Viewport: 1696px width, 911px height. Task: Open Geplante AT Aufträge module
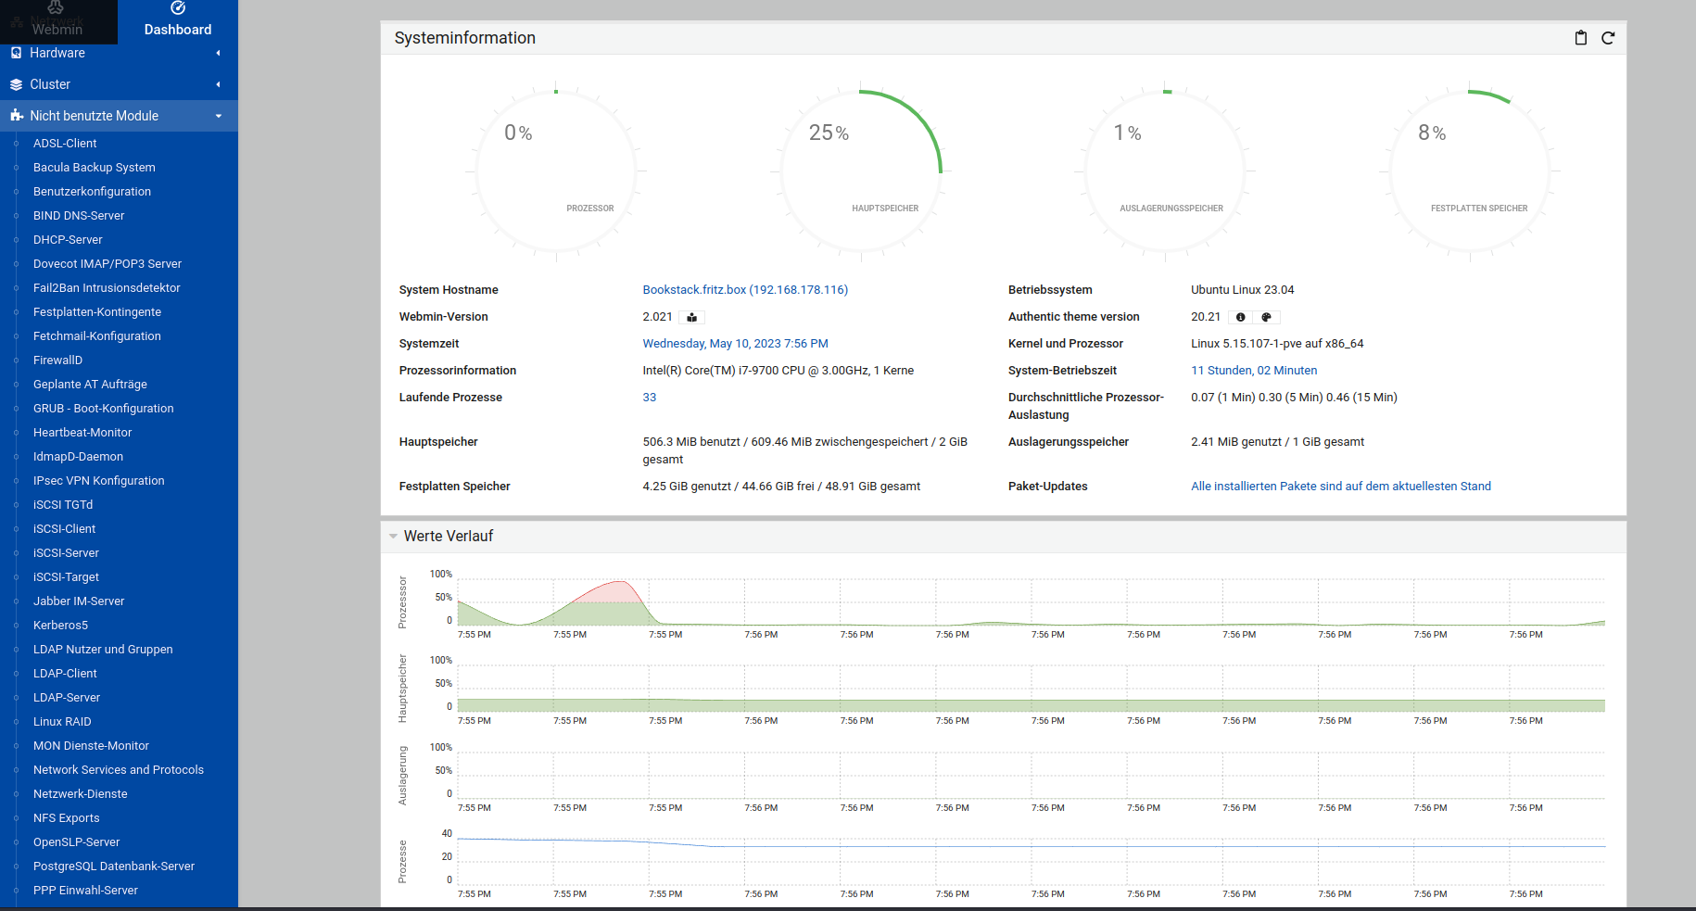tap(90, 385)
